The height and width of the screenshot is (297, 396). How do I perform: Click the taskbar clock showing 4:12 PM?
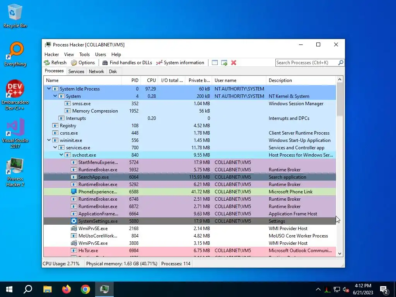point(363,289)
